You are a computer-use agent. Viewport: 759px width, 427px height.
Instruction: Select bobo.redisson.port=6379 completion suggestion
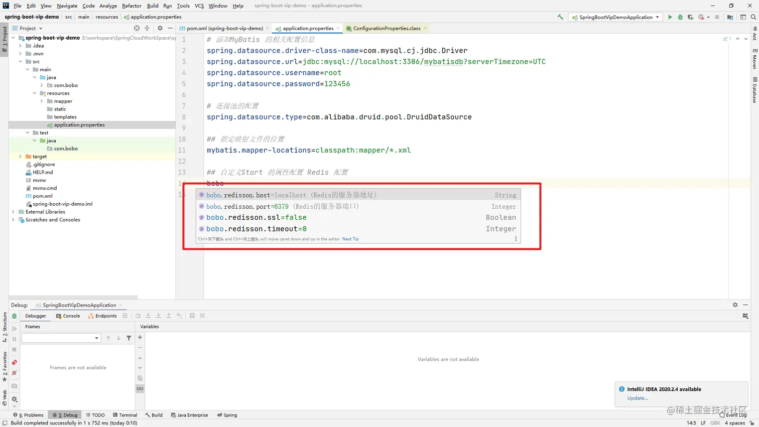(358, 206)
